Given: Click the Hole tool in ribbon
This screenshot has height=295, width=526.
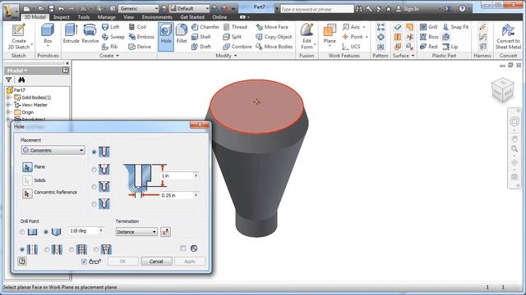Looking at the screenshot, I should point(166,36).
